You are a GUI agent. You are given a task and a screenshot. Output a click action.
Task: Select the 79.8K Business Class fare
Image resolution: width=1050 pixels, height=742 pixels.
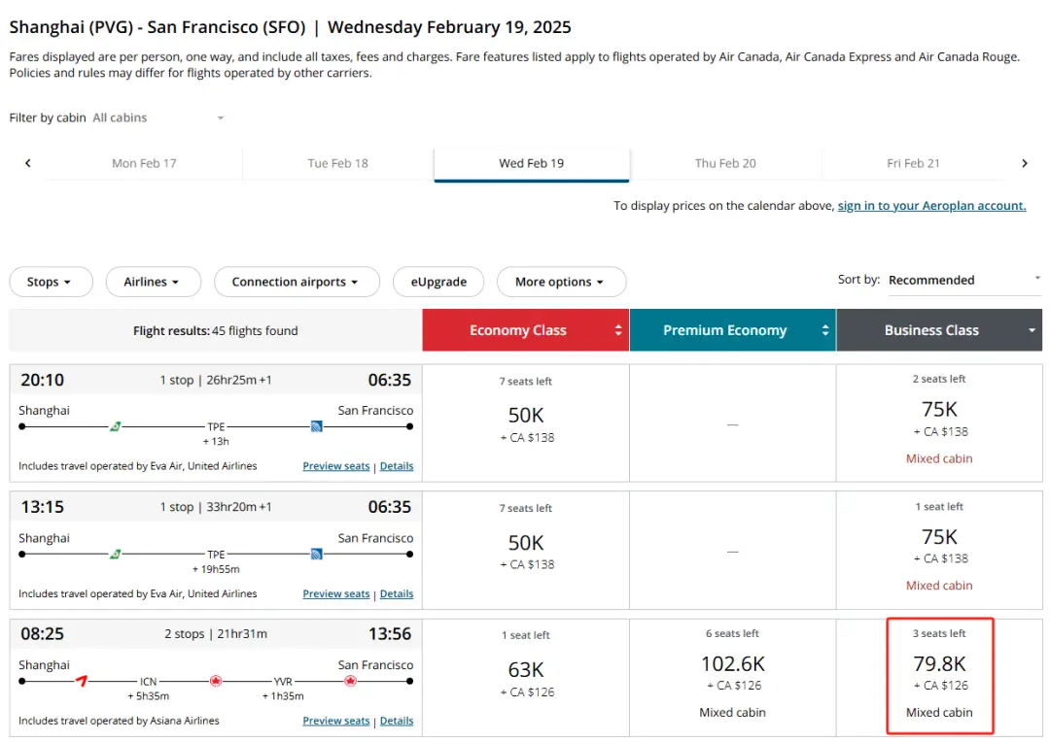click(x=938, y=674)
